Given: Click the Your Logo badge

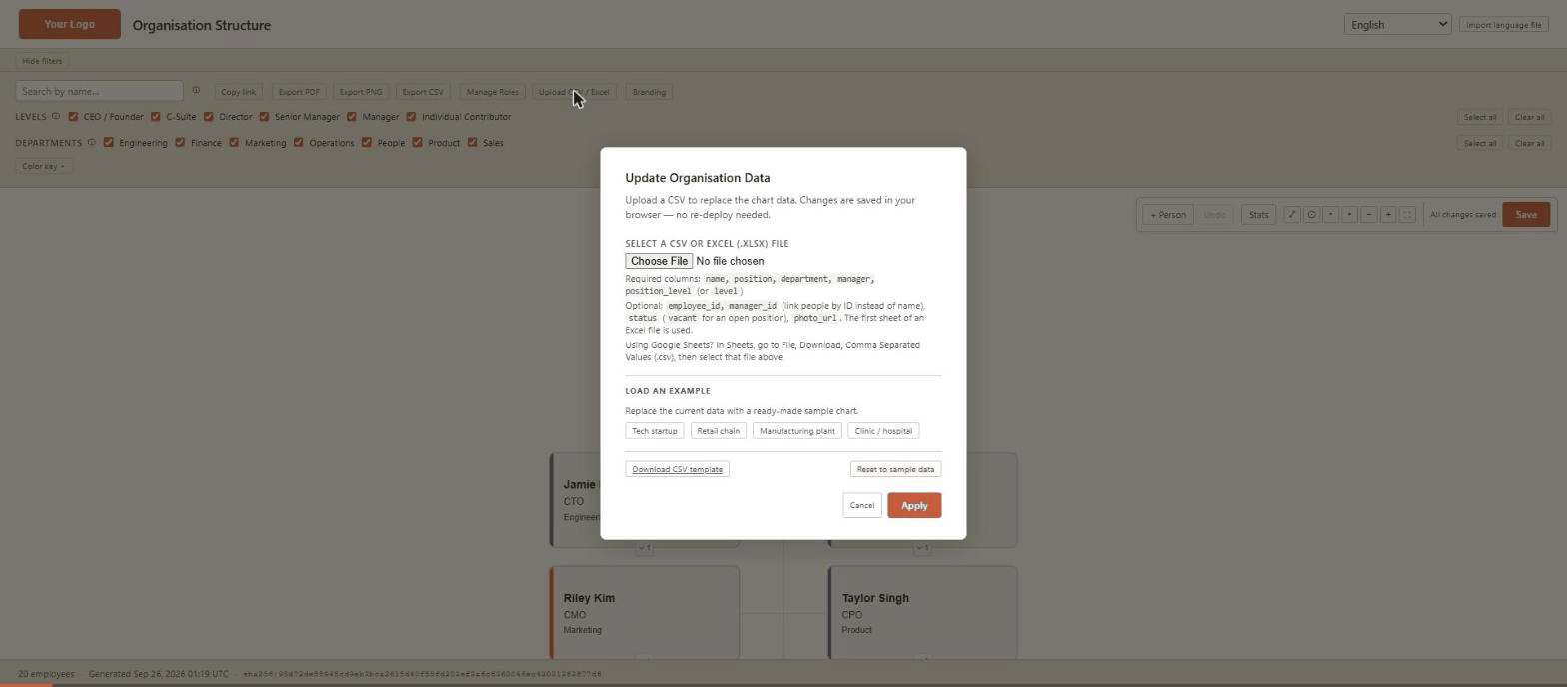Looking at the screenshot, I should (70, 24).
